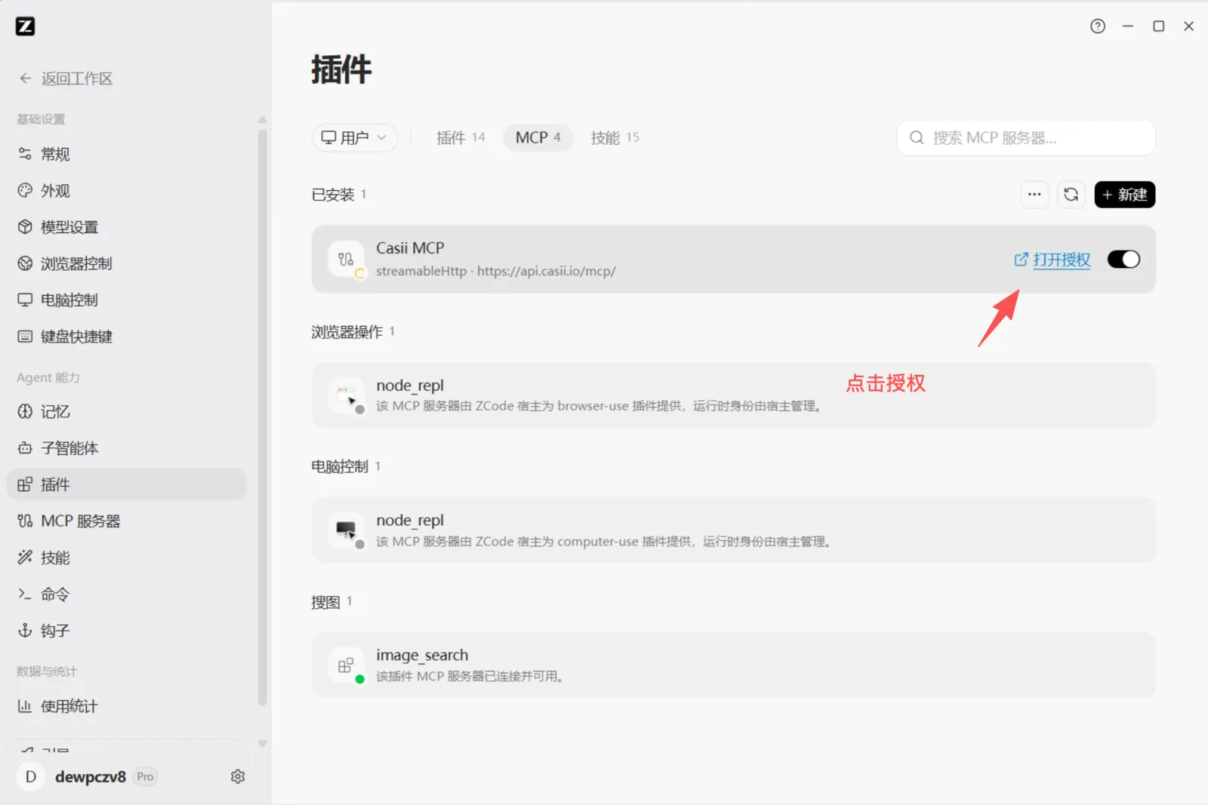
Task: Click the 打开授权 link
Action: tap(1052, 260)
